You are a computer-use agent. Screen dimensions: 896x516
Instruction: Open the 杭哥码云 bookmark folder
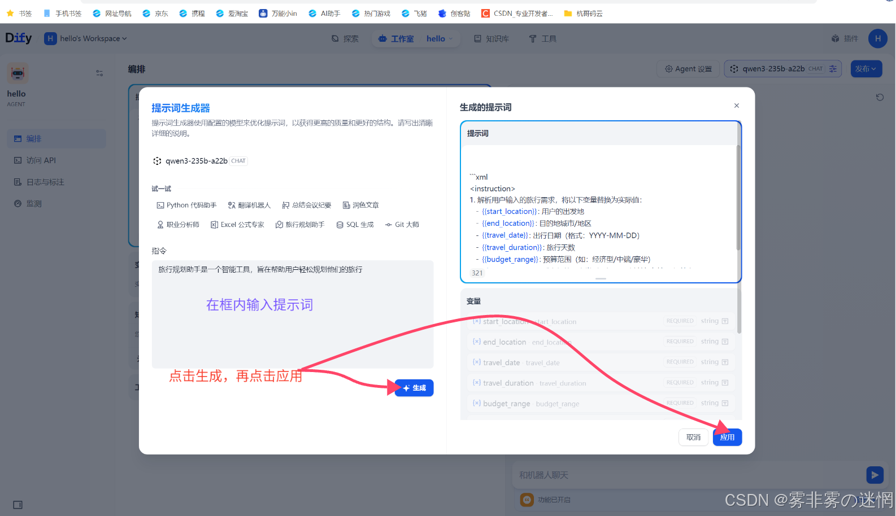tap(584, 13)
